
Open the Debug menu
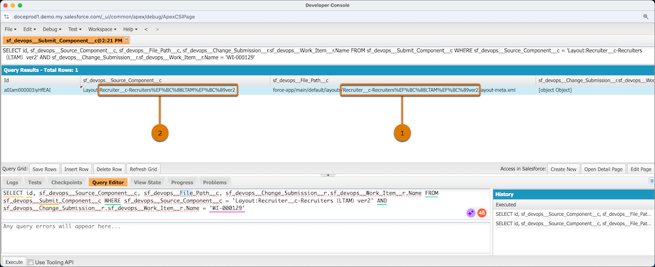point(52,29)
